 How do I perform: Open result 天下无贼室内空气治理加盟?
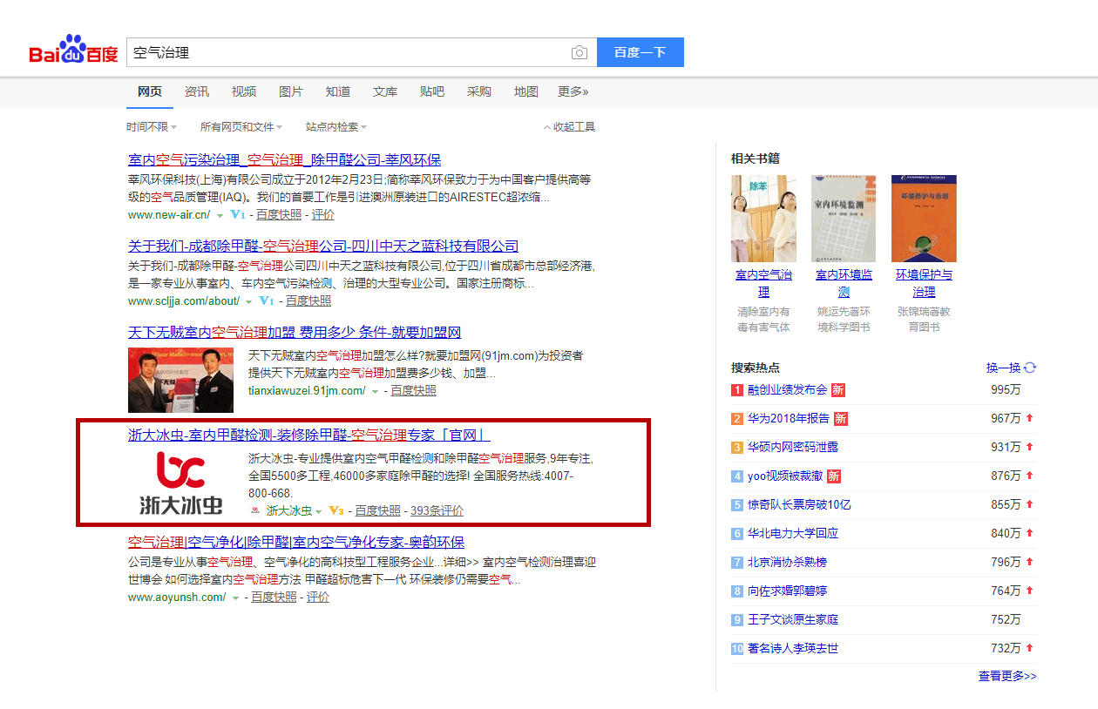click(295, 332)
